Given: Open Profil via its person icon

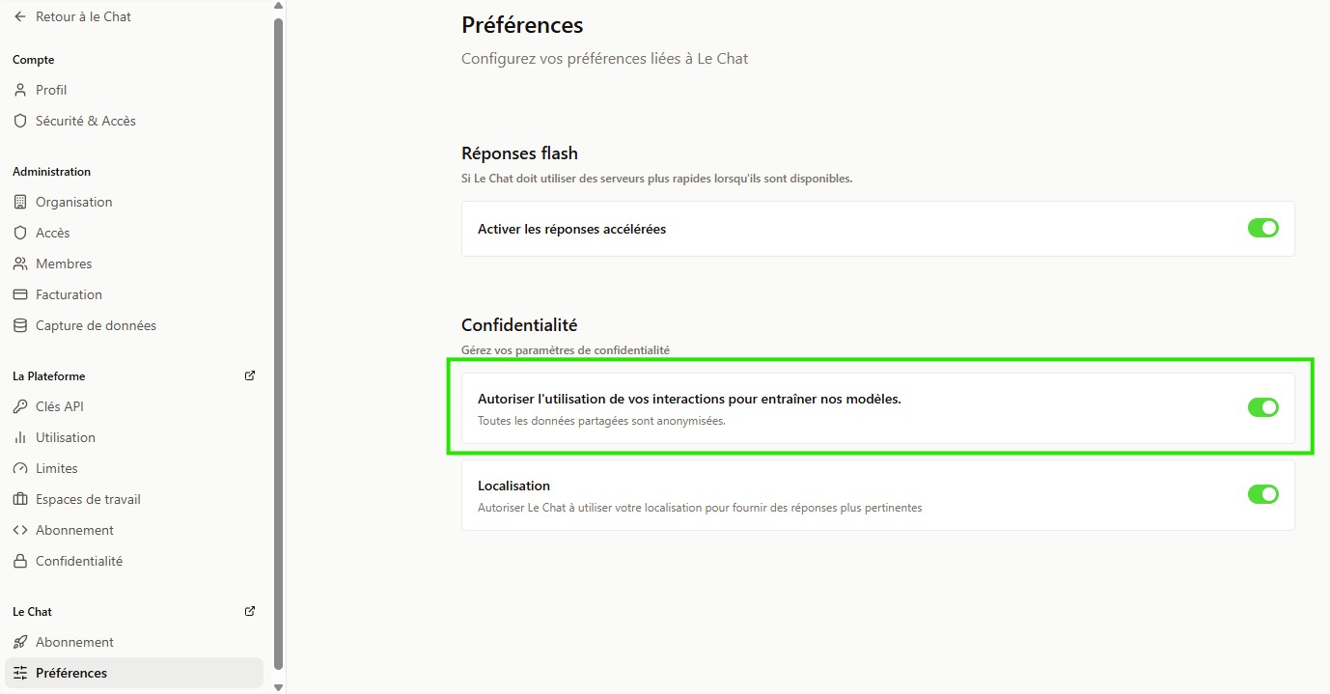Looking at the screenshot, I should point(20,90).
